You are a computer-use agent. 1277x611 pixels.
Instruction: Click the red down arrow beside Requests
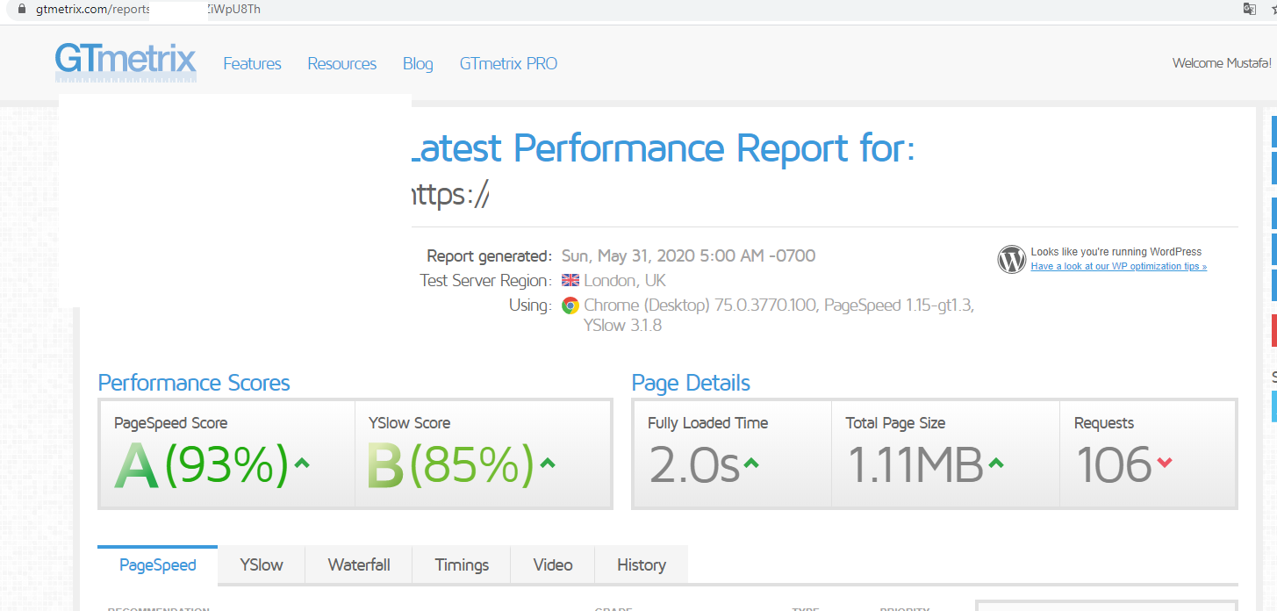tap(1165, 463)
